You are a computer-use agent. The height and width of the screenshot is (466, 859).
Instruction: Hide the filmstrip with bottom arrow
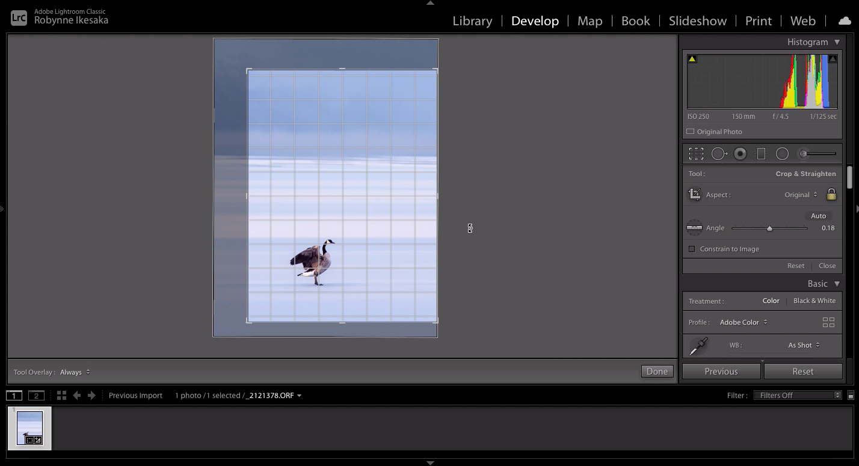click(x=429, y=463)
